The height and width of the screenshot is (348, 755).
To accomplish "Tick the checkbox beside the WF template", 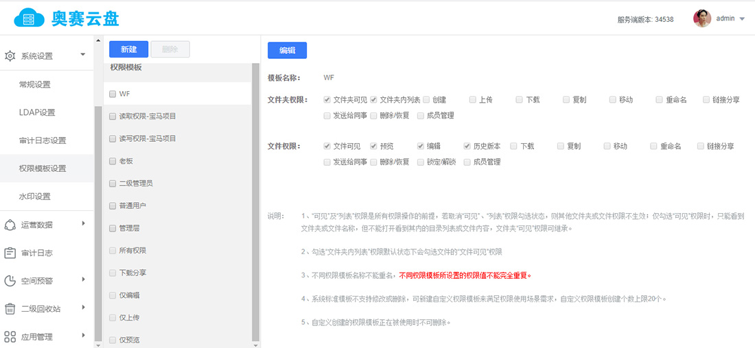I will click(113, 93).
